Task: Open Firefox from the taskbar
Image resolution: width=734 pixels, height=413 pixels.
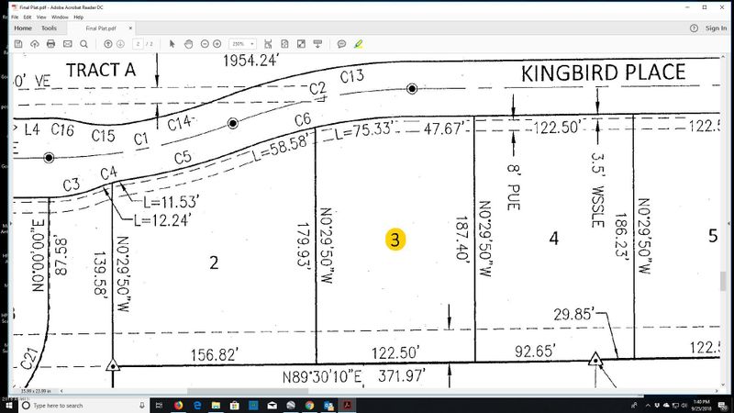Action: click(178, 405)
